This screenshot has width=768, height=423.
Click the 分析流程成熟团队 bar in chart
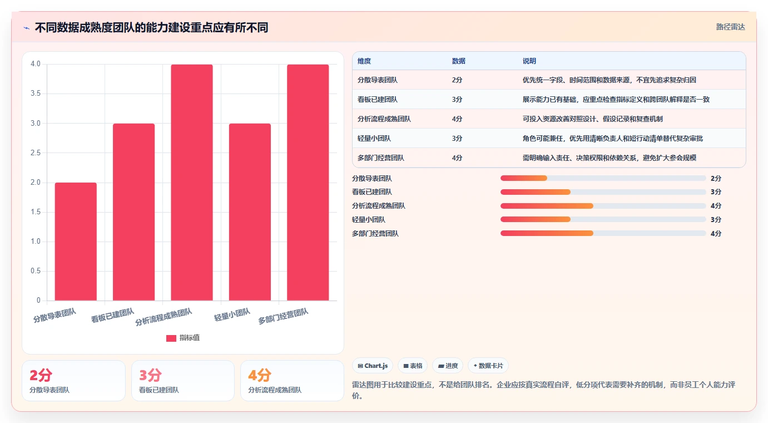click(192, 183)
